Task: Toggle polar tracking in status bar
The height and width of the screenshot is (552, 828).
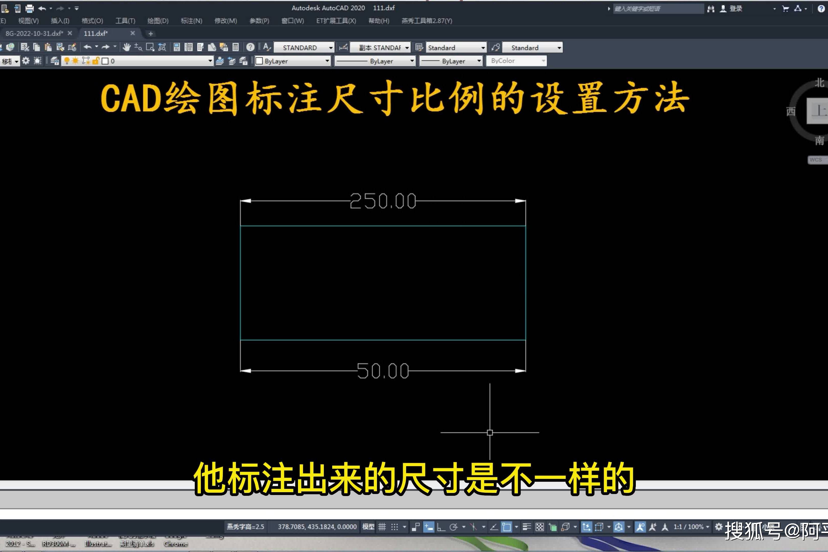Action: (454, 527)
